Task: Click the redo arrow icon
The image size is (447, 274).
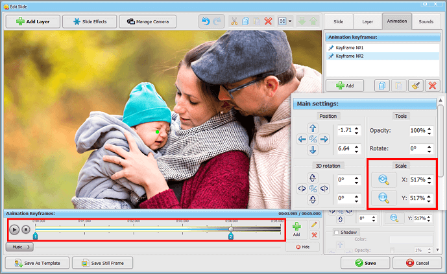Action: coord(217,21)
